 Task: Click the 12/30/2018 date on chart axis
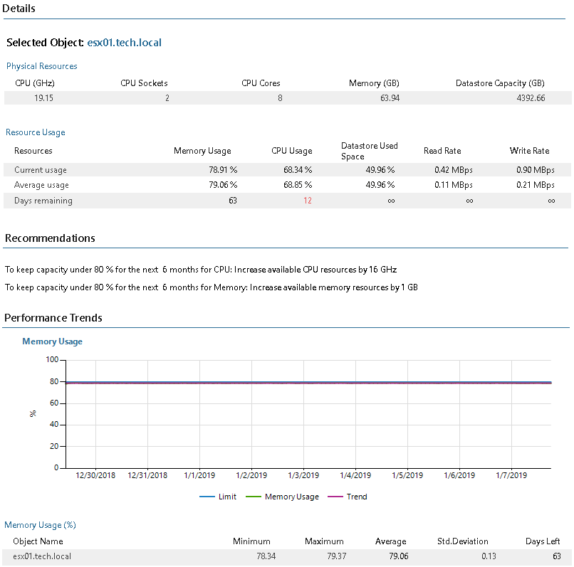[x=95, y=475]
